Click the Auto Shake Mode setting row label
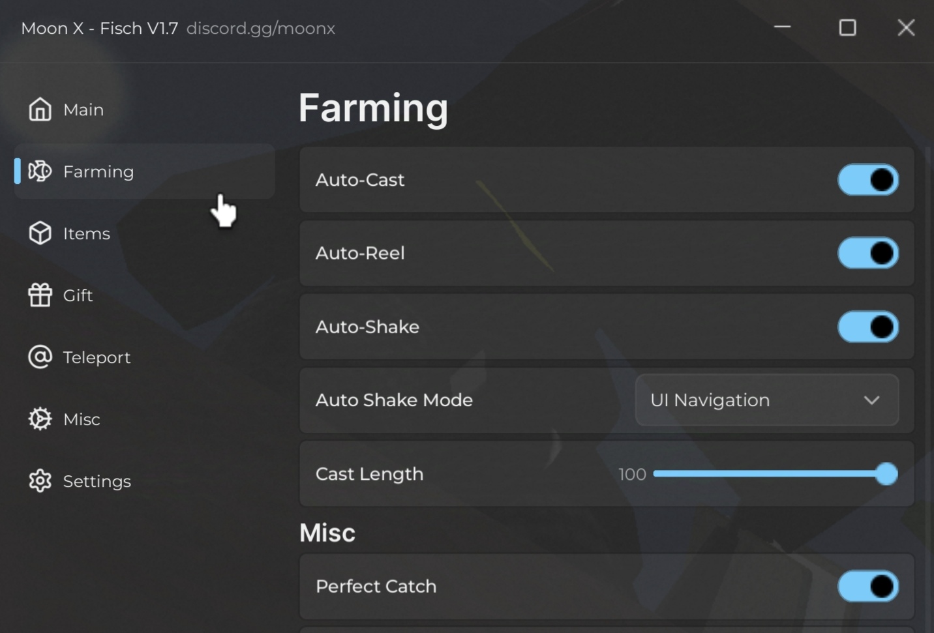This screenshot has width=934, height=633. [x=394, y=400]
